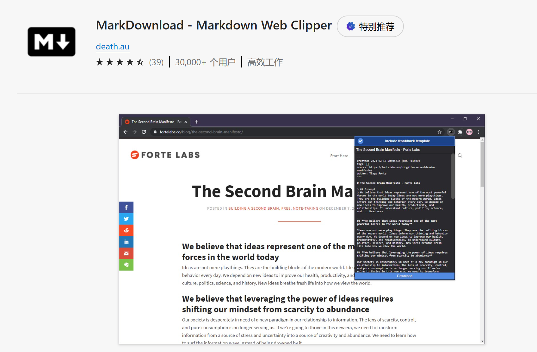Click the site search magnifier icon
This screenshot has width=537, height=352.
point(460,156)
